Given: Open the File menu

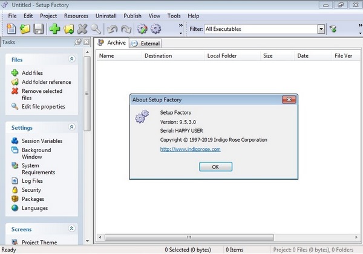Looking at the screenshot, I should point(12,16).
